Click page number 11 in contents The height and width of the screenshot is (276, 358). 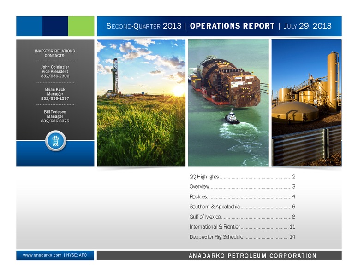click(292, 227)
